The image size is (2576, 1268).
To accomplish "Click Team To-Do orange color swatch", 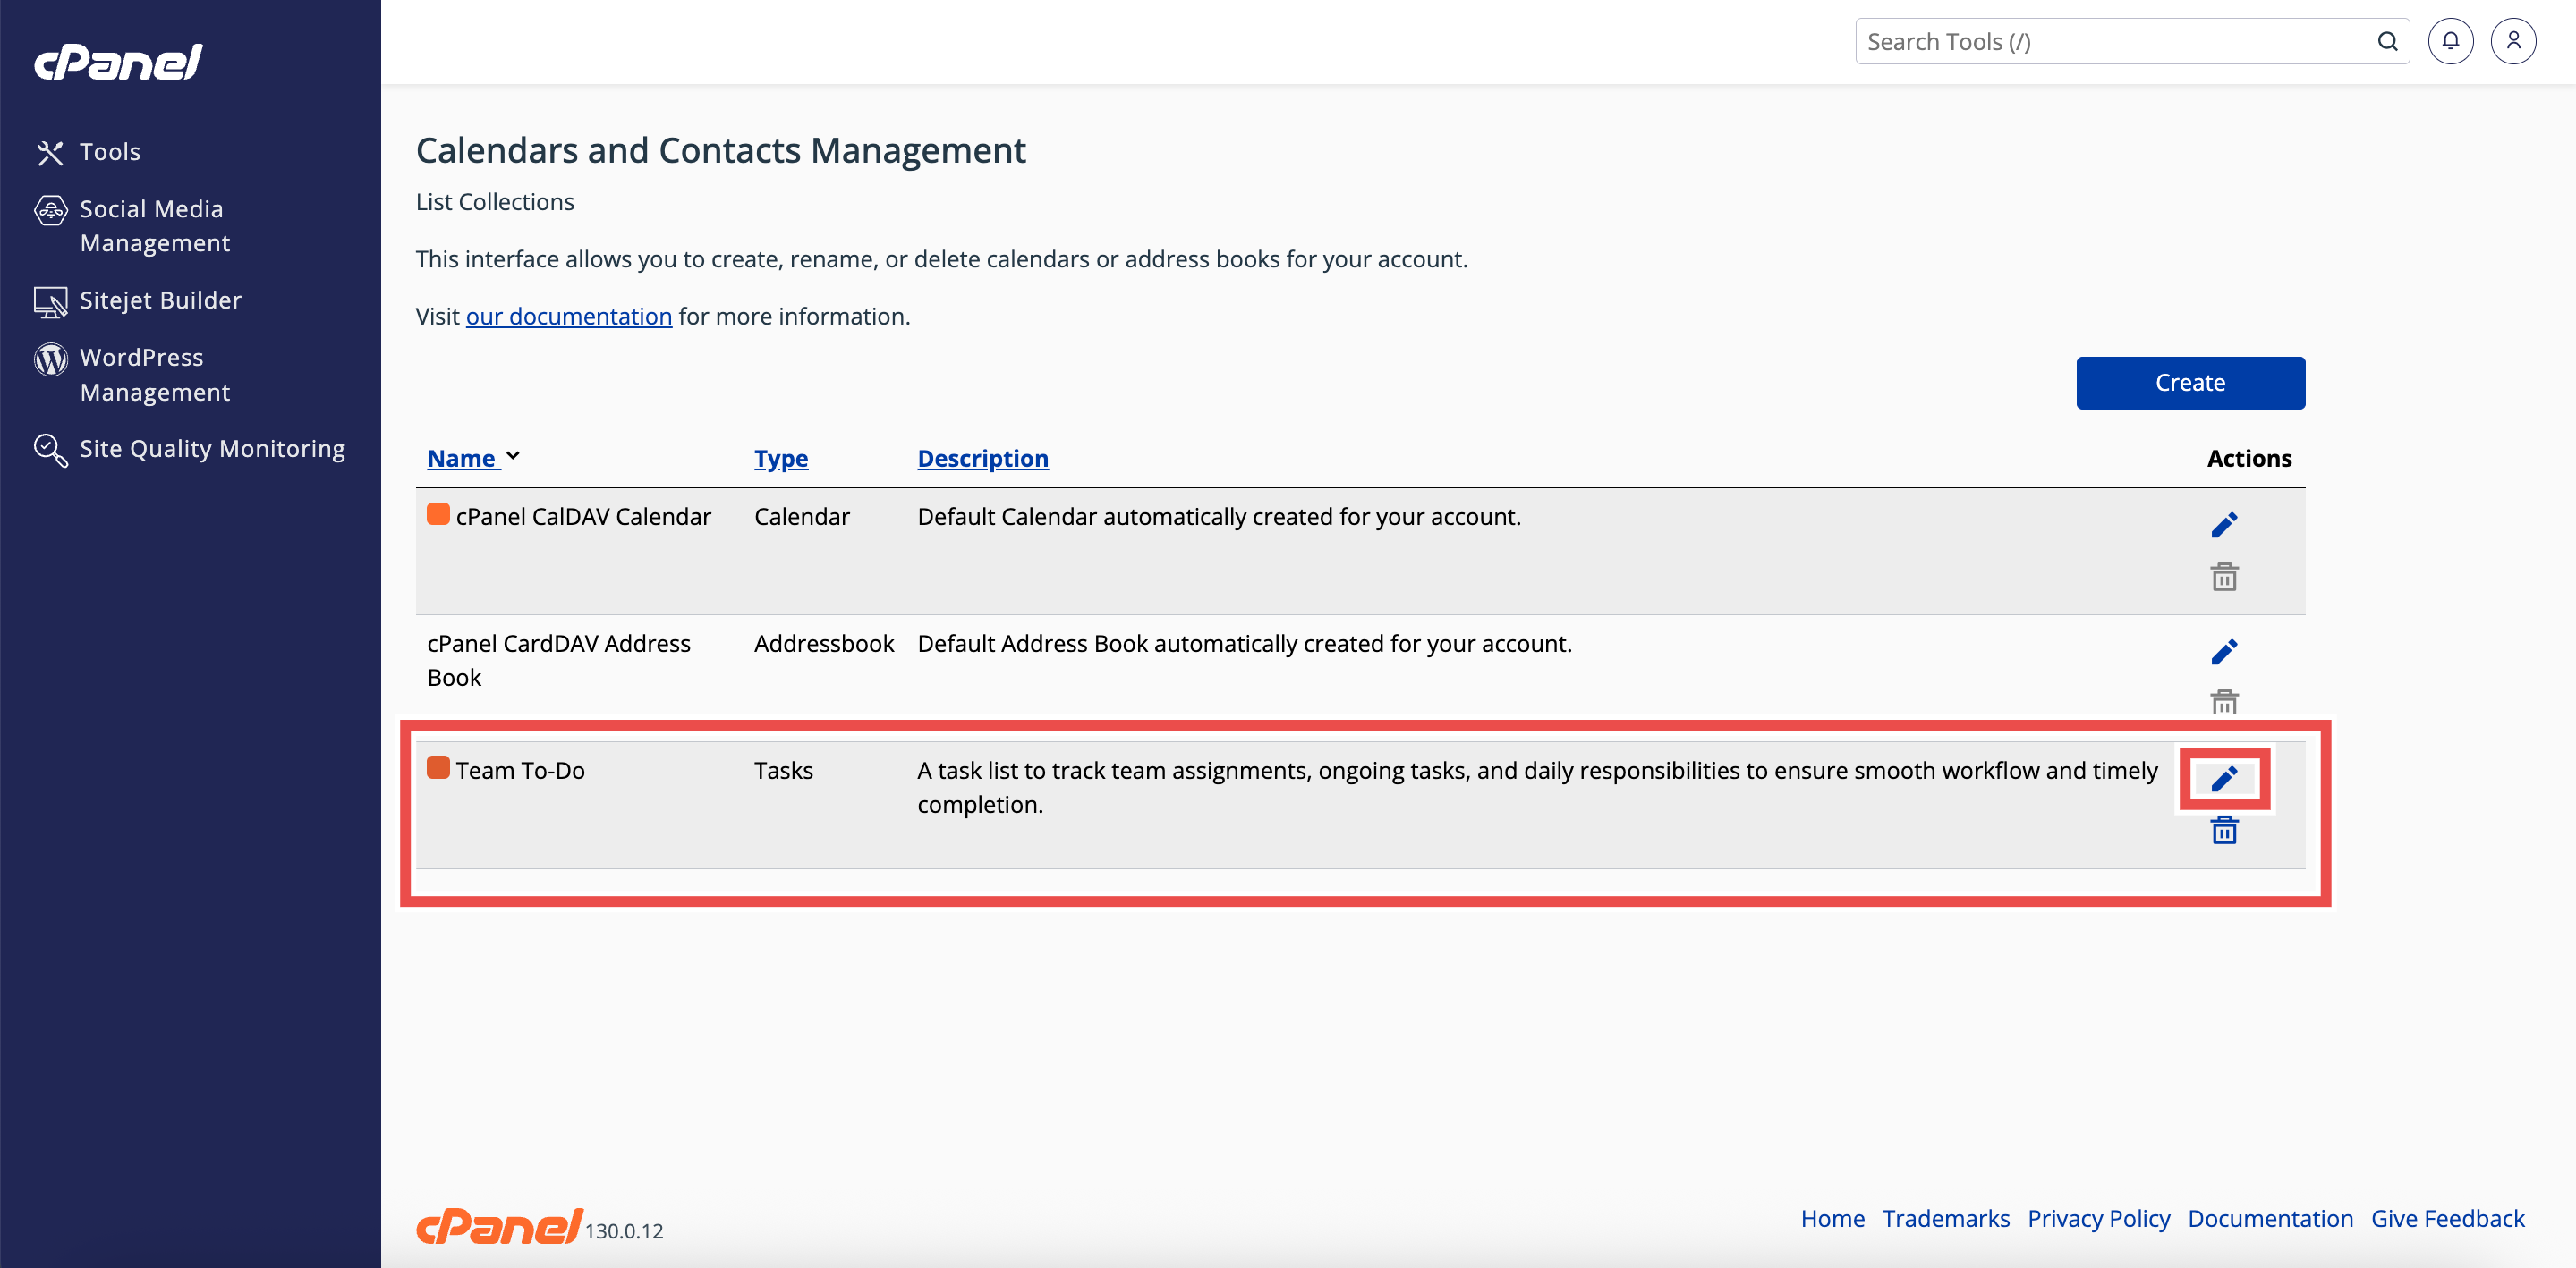I will [438, 767].
